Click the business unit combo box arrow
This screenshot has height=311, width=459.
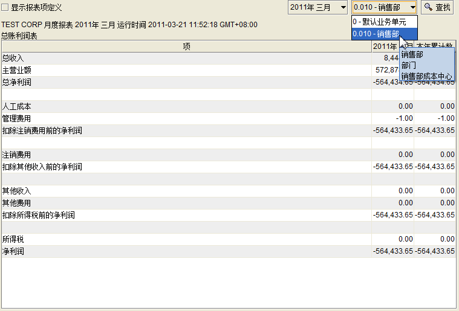tap(412, 7)
